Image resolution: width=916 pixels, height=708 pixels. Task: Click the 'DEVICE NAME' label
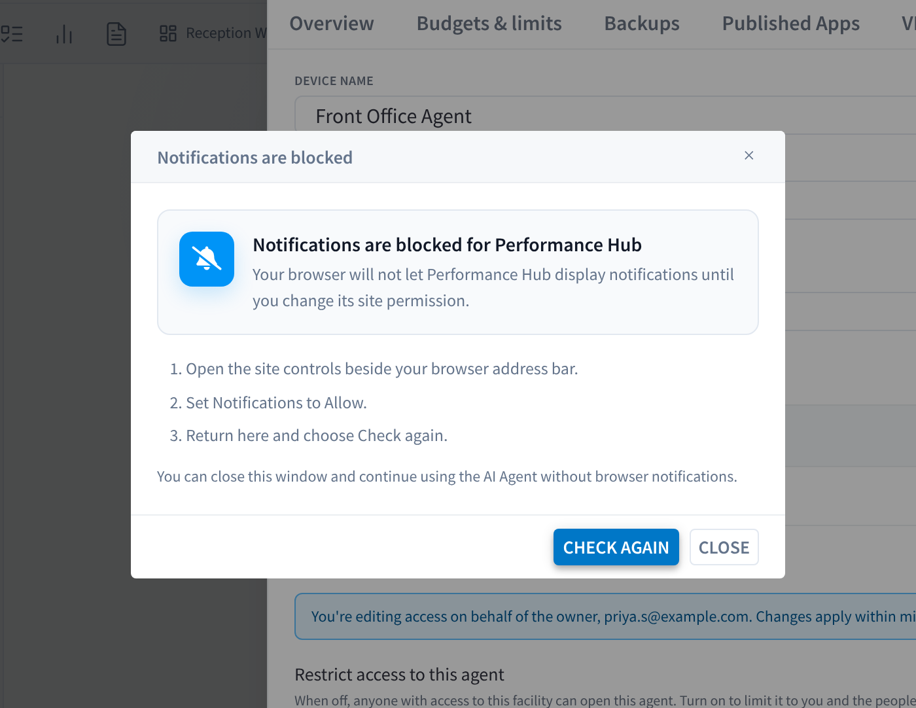[334, 81]
